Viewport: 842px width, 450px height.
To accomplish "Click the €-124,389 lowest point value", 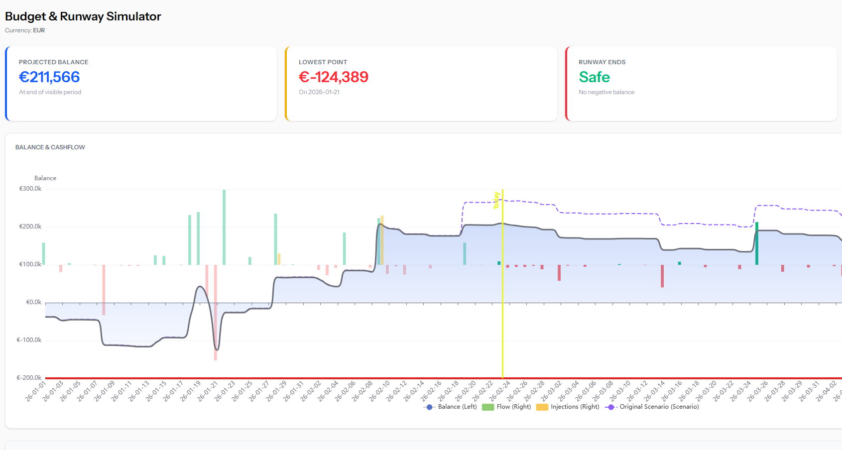I will coord(333,77).
